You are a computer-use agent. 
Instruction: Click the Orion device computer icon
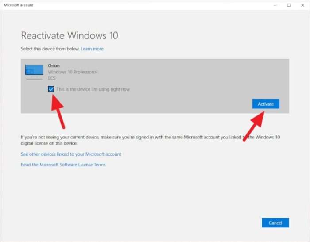[34, 72]
